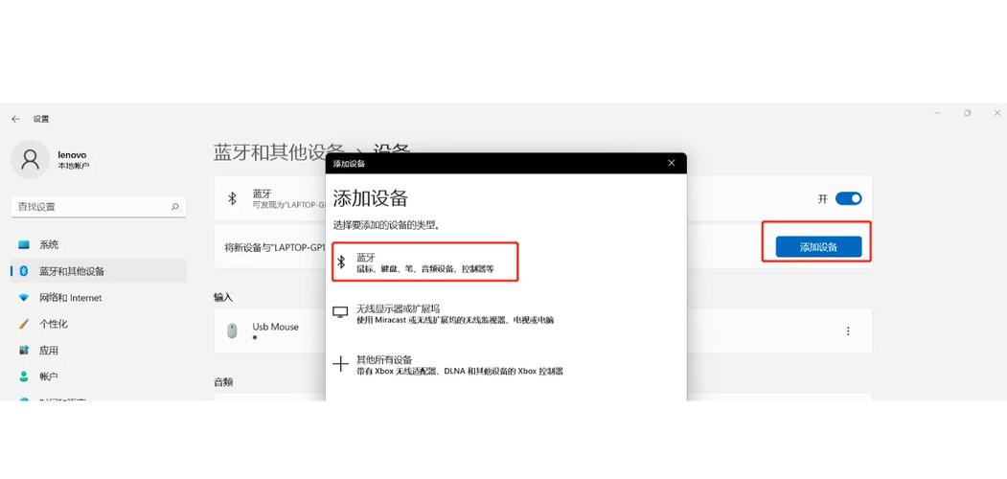Maximize the Settings window

(x=967, y=113)
